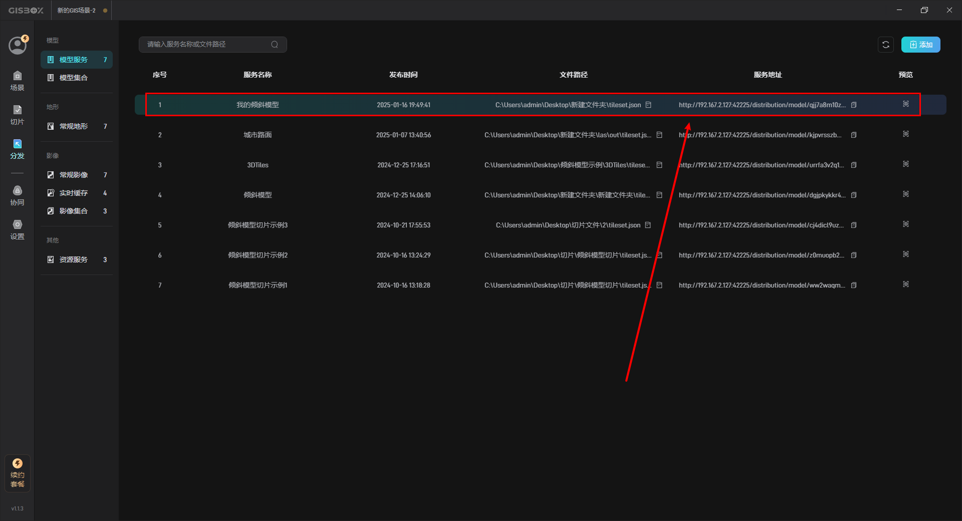Viewport: 962px width, 521px height.
Task: Preview the 城市路面 service
Action: (x=906, y=134)
